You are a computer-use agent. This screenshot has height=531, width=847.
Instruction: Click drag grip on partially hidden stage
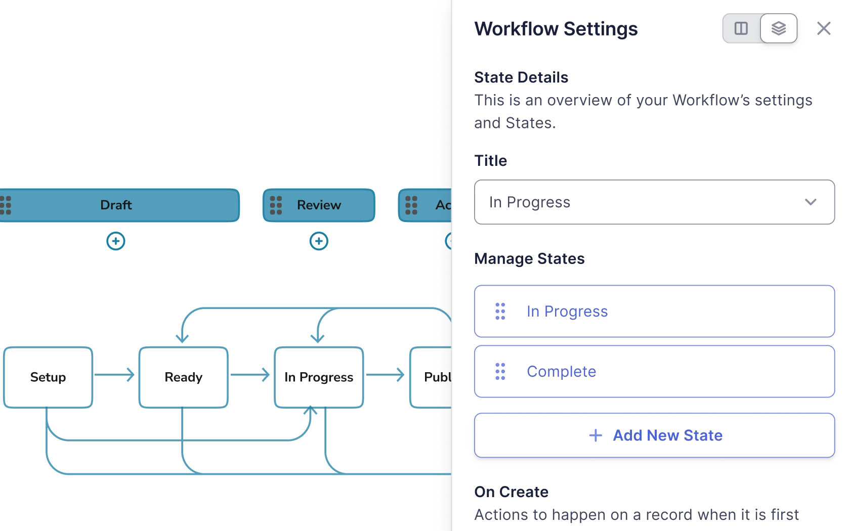coord(411,205)
